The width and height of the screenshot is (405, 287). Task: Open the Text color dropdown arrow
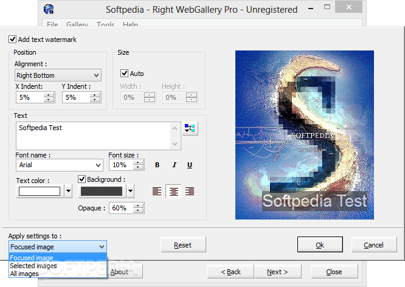pyautogui.click(x=69, y=191)
